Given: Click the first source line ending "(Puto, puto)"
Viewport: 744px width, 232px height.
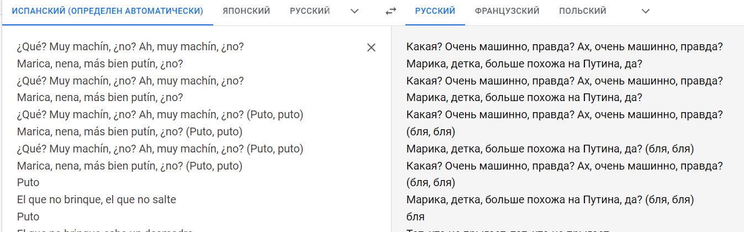Looking at the screenshot, I should point(160,115).
